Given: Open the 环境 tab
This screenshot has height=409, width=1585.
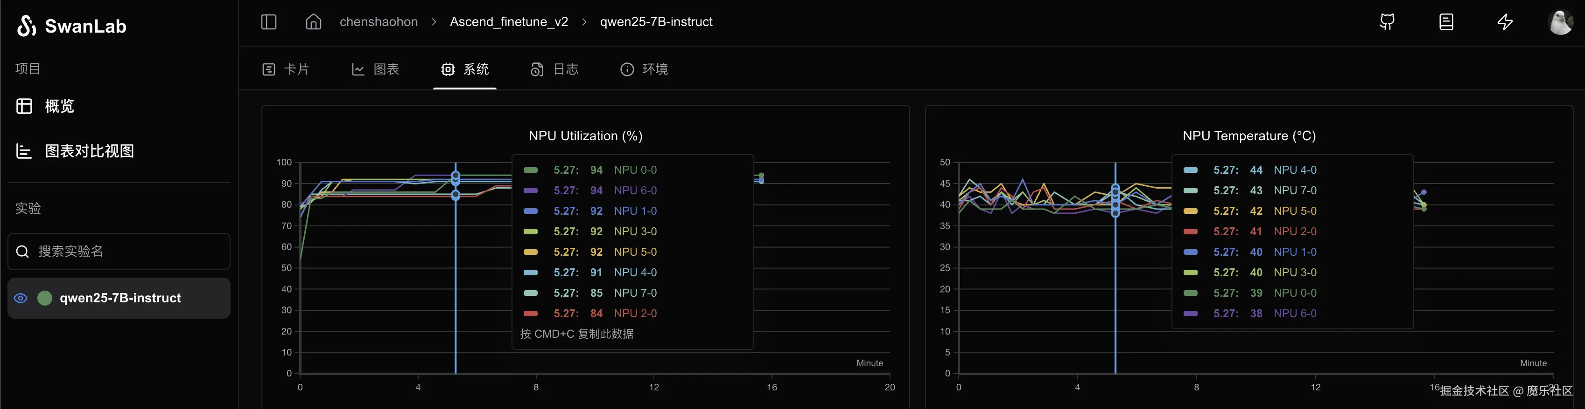Looking at the screenshot, I should pos(644,69).
